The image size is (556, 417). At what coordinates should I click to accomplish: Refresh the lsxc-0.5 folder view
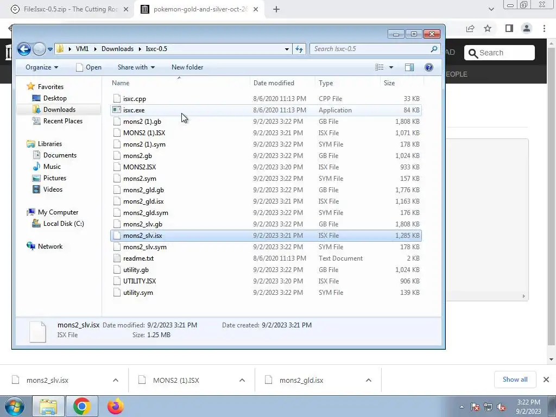tap(299, 49)
